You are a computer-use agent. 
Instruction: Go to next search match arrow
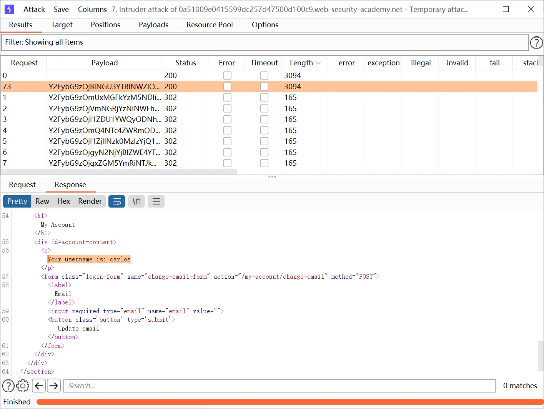[x=54, y=386]
